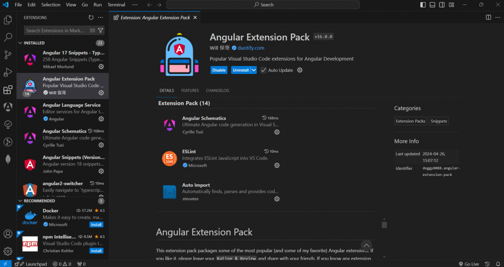Open the Explorer view in activity bar
Viewport: 504px width, 267px height.
(x=8, y=20)
